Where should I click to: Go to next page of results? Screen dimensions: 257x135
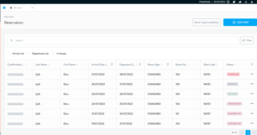coord(254,132)
